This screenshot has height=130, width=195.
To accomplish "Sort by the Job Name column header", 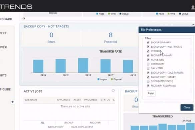I will (x=31, y=100).
